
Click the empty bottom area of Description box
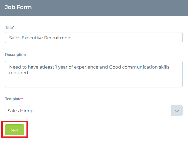pos(94,82)
